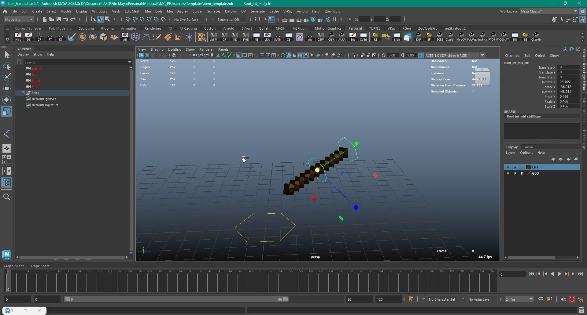The width and height of the screenshot is (587, 315).
Task: Switch to the Rigging shelf tab
Action: click(x=107, y=28)
